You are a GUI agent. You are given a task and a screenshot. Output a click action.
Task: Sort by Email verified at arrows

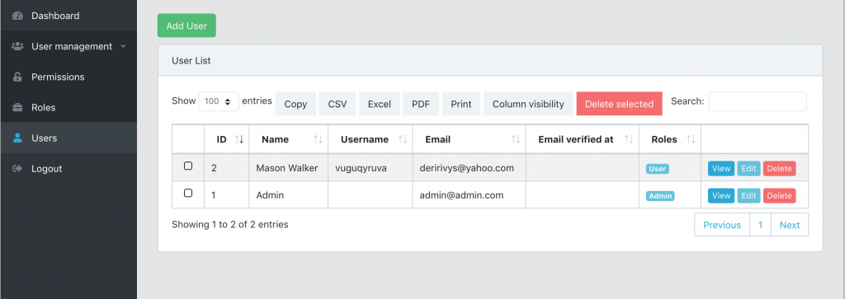[x=629, y=139]
